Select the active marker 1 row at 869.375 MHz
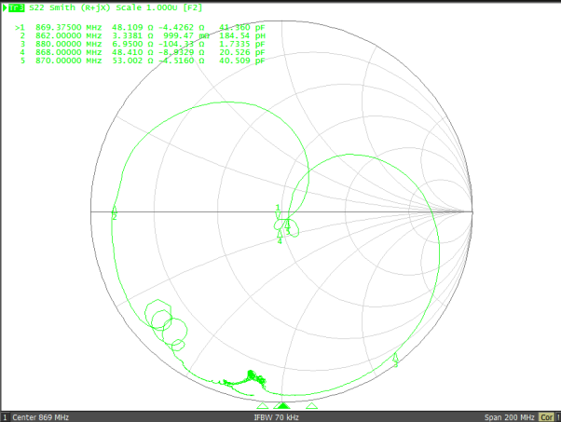Viewport: 561px width, 422px height. [x=140, y=28]
